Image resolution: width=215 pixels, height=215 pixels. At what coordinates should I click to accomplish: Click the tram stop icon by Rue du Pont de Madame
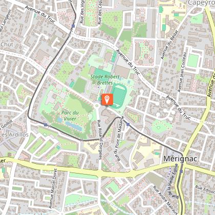pyautogui.click(x=128, y=124)
